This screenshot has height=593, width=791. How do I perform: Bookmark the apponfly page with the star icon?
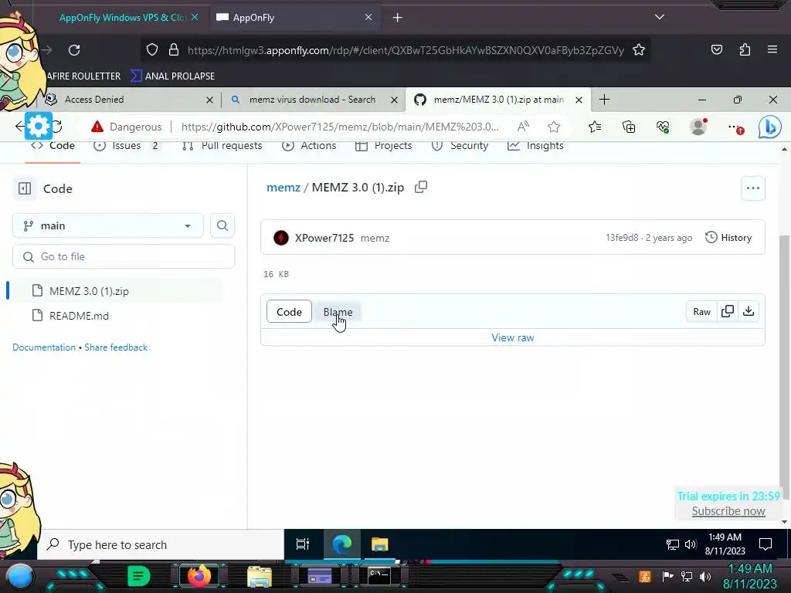pos(639,49)
